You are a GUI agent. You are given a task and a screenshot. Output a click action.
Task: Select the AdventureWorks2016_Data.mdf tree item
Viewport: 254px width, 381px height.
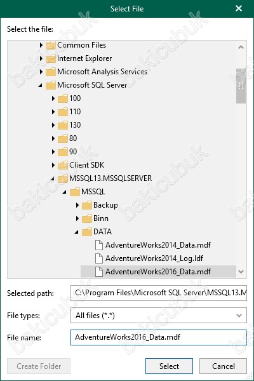[x=158, y=272]
